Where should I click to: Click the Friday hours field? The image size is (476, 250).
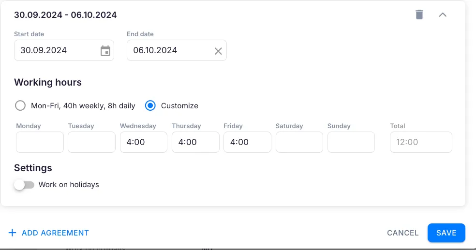tap(247, 142)
